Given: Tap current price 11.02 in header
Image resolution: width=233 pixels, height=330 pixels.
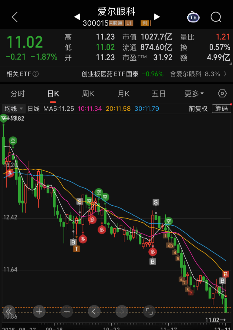Looking at the screenshot, I should 25,42.
